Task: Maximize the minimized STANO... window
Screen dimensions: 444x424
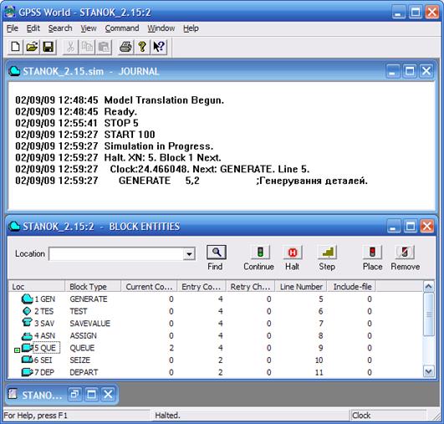Action: (x=91, y=394)
